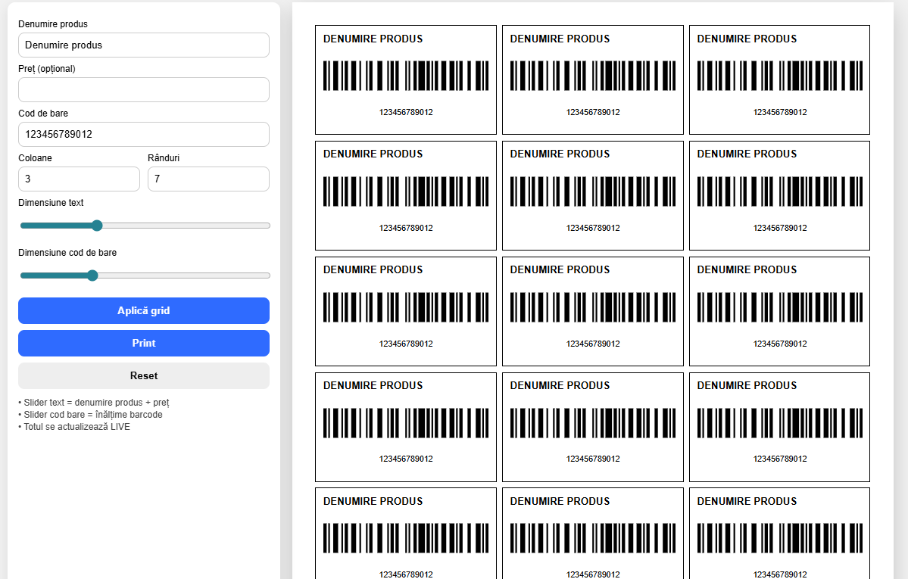Viewport: 908px width, 579px height.
Task: Apply the grid with Aplică grid
Action: pyautogui.click(x=144, y=311)
